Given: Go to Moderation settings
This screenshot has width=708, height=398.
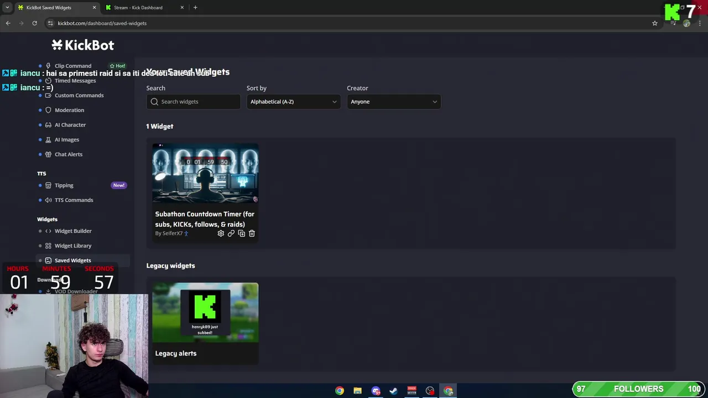Looking at the screenshot, I should point(69,110).
